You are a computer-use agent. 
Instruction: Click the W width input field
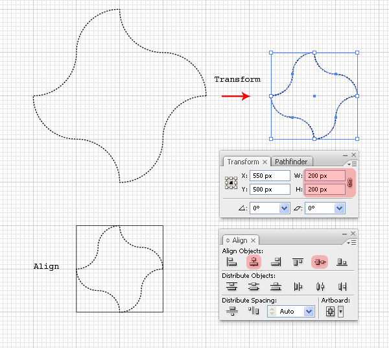(x=325, y=176)
